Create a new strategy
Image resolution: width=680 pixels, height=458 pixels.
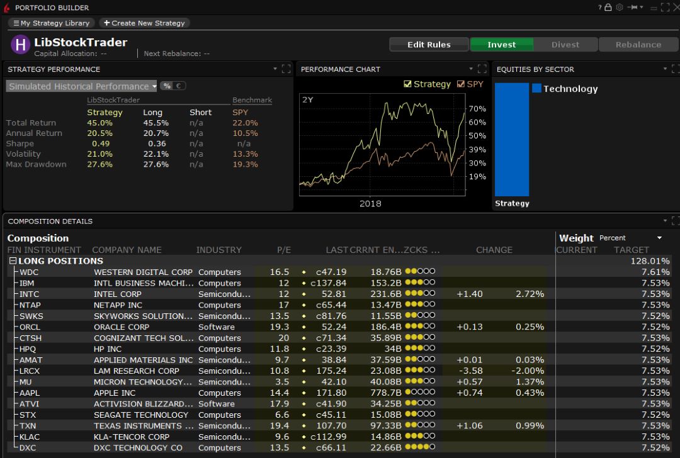tap(144, 23)
